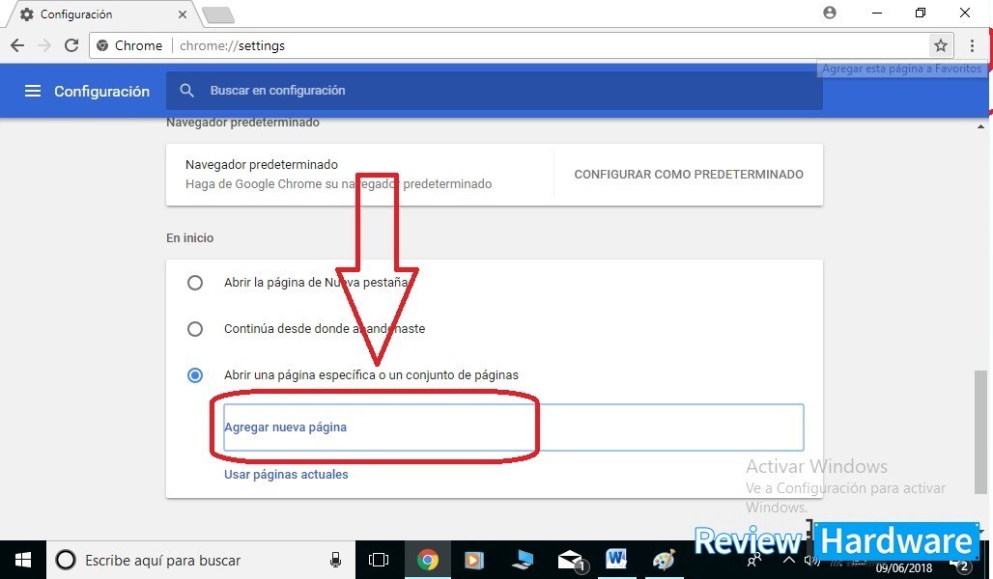This screenshot has height=579, width=993.
Task: Click the volume speaker icon in tray
Action: click(811, 561)
